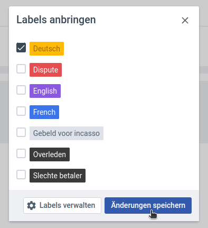This screenshot has height=228, width=208.
Task: Save changes with Änderungen speichern
Action: [x=148, y=205]
